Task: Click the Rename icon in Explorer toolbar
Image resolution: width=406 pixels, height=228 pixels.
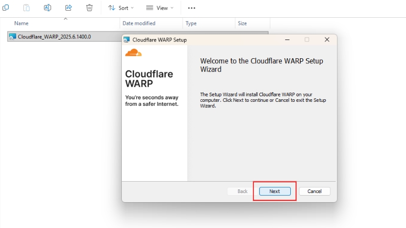Action: (x=47, y=8)
